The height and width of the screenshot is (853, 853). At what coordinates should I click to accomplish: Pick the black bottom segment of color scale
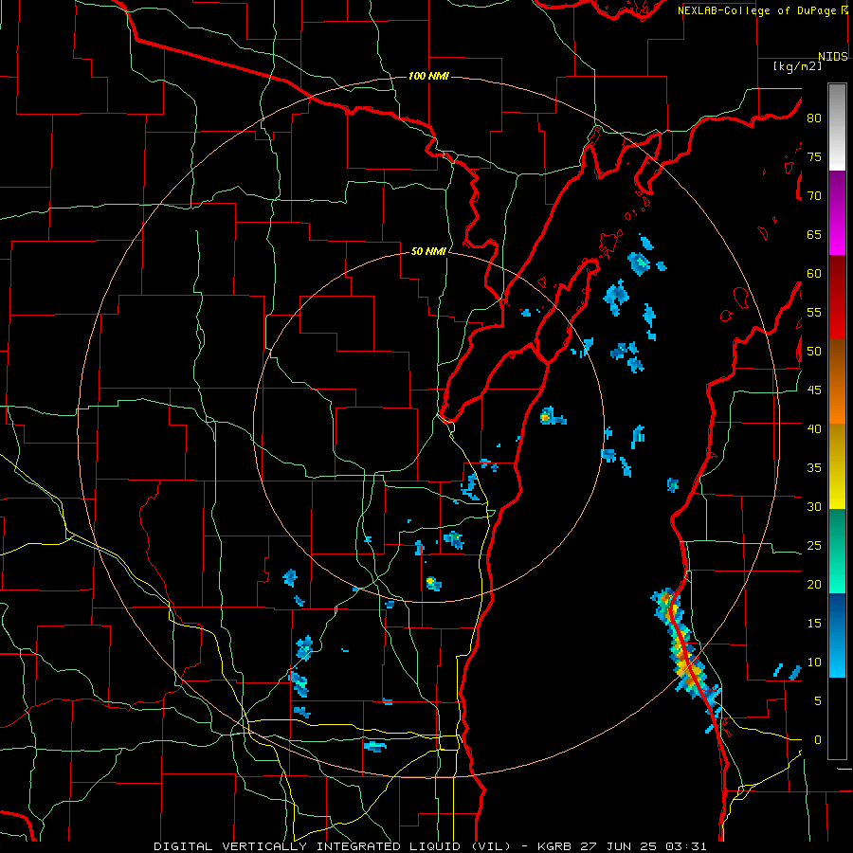point(837,718)
